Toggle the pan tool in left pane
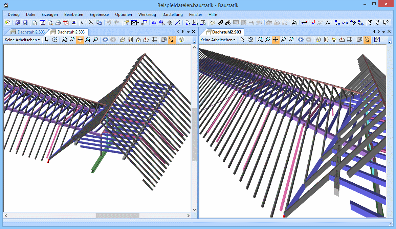Screen dimensions: 396x229 point(80,40)
